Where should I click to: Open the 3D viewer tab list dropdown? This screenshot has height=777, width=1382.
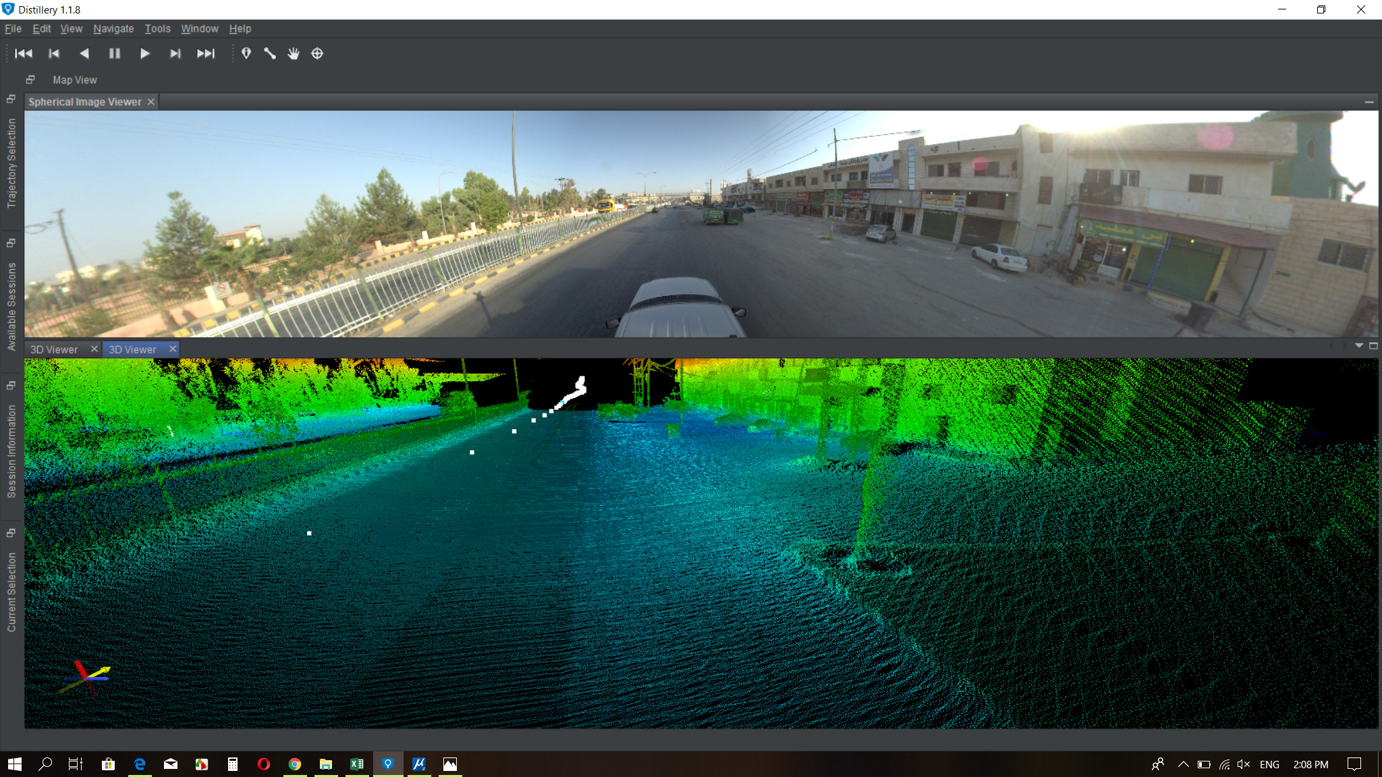(x=1359, y=346)
